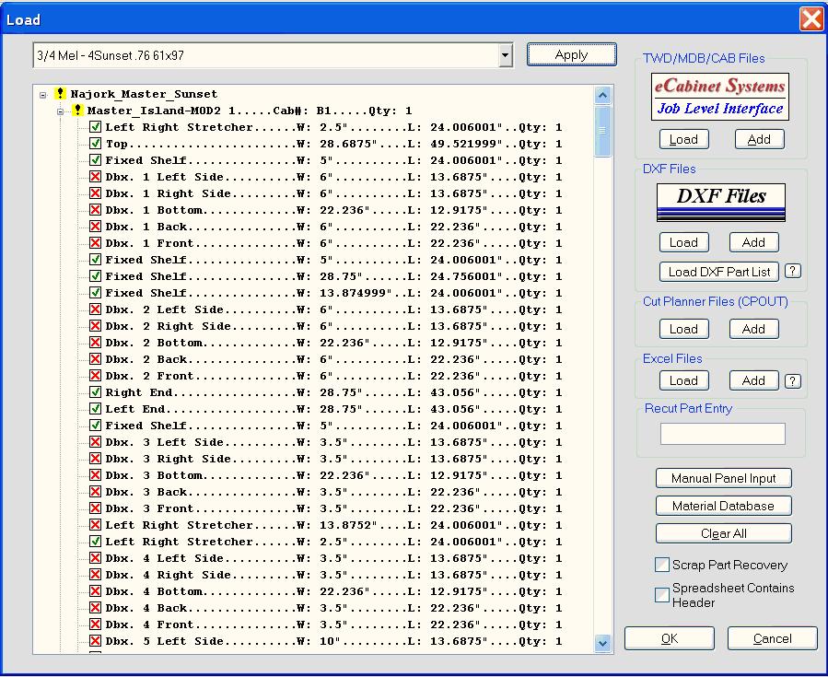Collapse the Master_Island-MOD2 tree node
This screenshot has width=828, height=677.
point(60,111)
